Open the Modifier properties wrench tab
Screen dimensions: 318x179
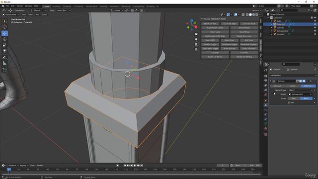(265, 105)
